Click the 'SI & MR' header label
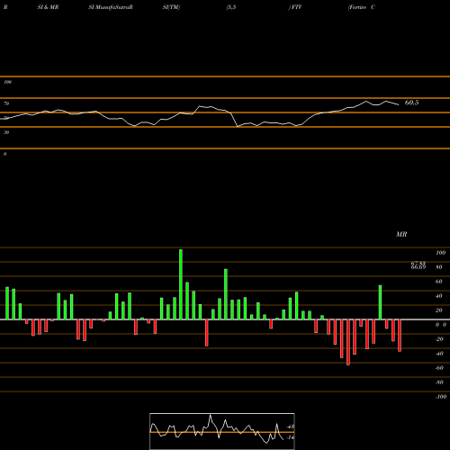450x450 pixels. 48,7
